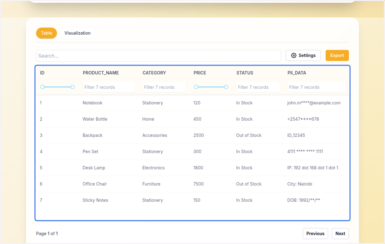Select the Desk Lamp product cell
The width and height of the screenshot is (385, 244).
94,168
